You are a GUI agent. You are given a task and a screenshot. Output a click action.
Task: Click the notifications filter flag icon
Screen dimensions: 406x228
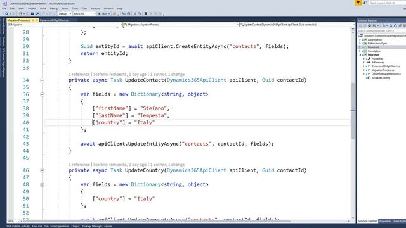358,3
